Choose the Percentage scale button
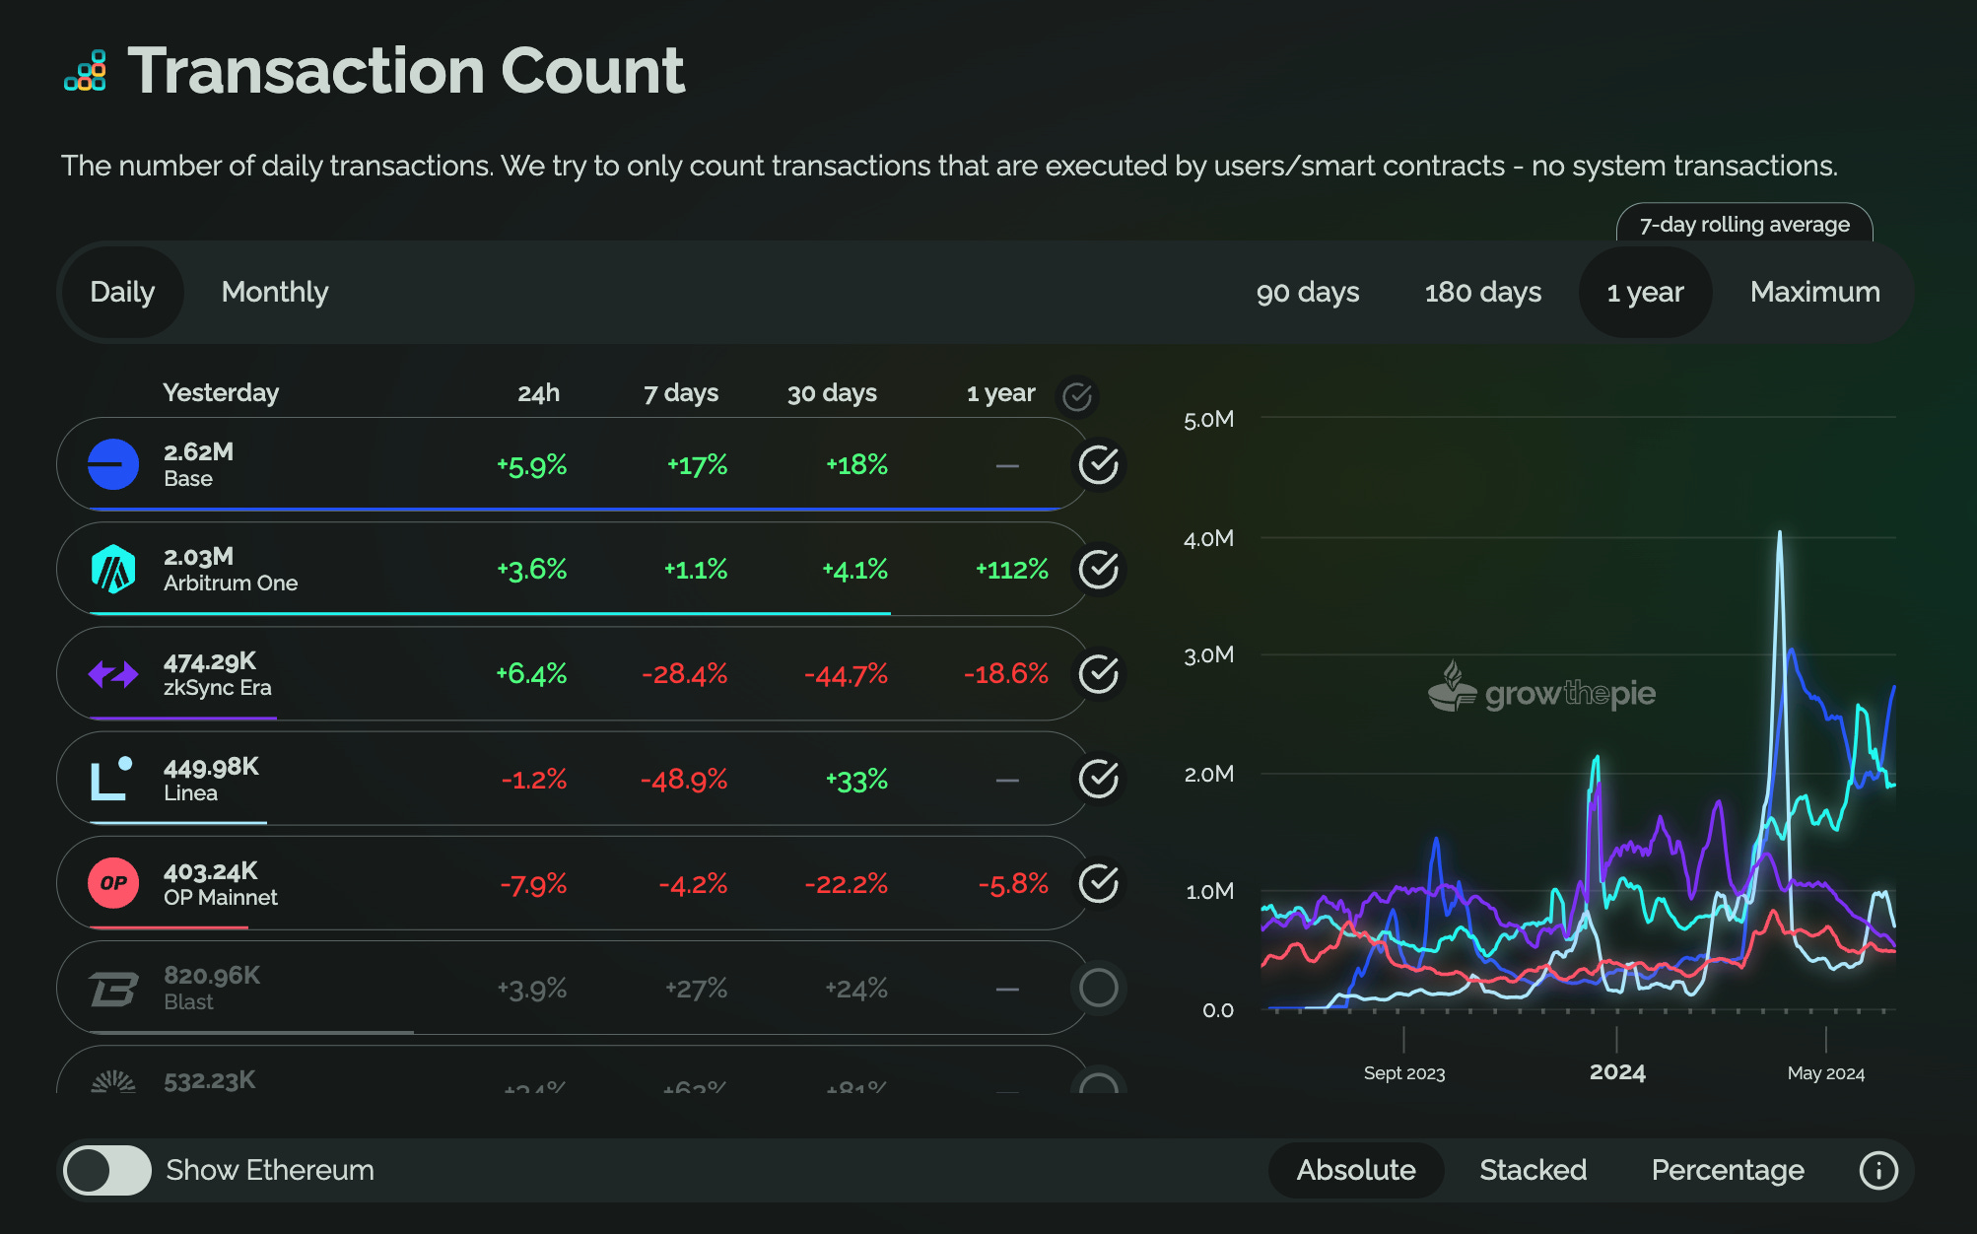The image size is (1977, 1234). click(1728, 1170)
